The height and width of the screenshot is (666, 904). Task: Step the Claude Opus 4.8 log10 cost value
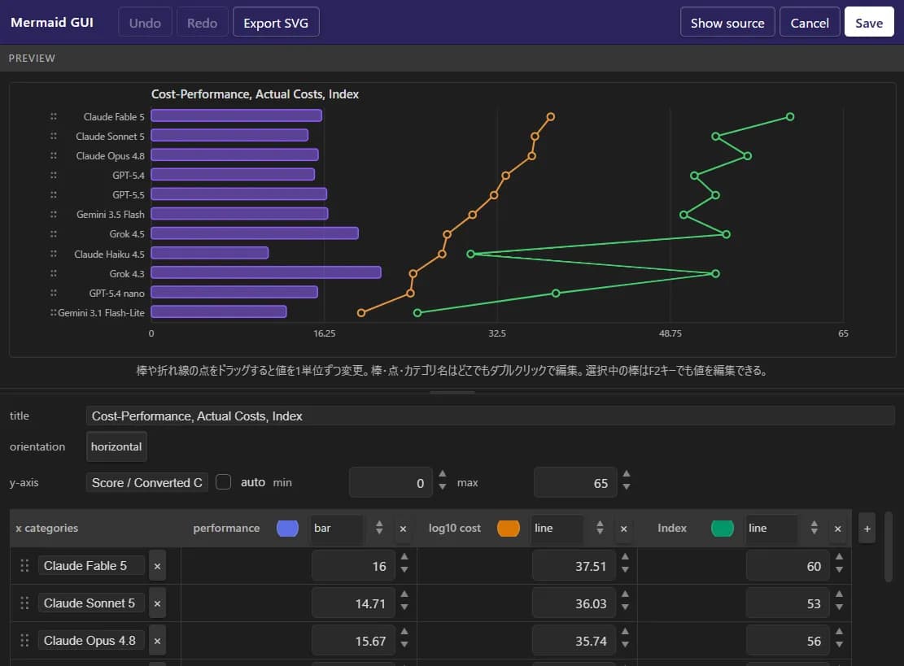click(x=625, y=638)
